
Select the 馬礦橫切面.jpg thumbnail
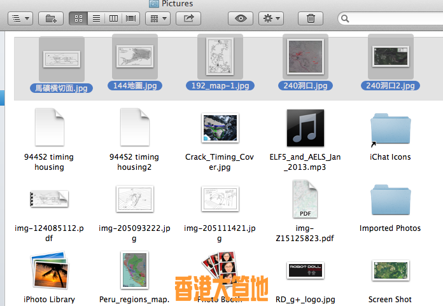tap(62, 59)
